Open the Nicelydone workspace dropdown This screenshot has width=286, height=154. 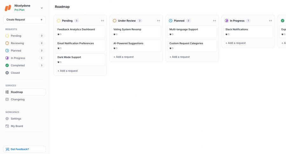coord(42,8)
